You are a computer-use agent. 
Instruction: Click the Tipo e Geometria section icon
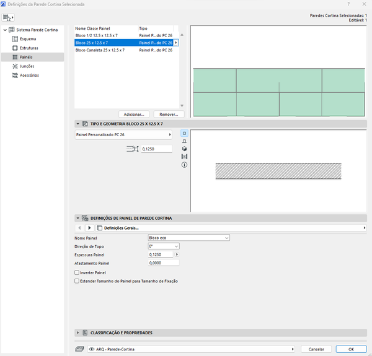(x=85, y=124)
